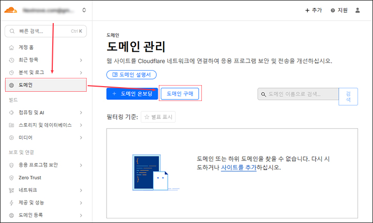The height and width of the screenshot is (223, 373).
Task: Click the 추가 plus button
Action: [313, 10]
